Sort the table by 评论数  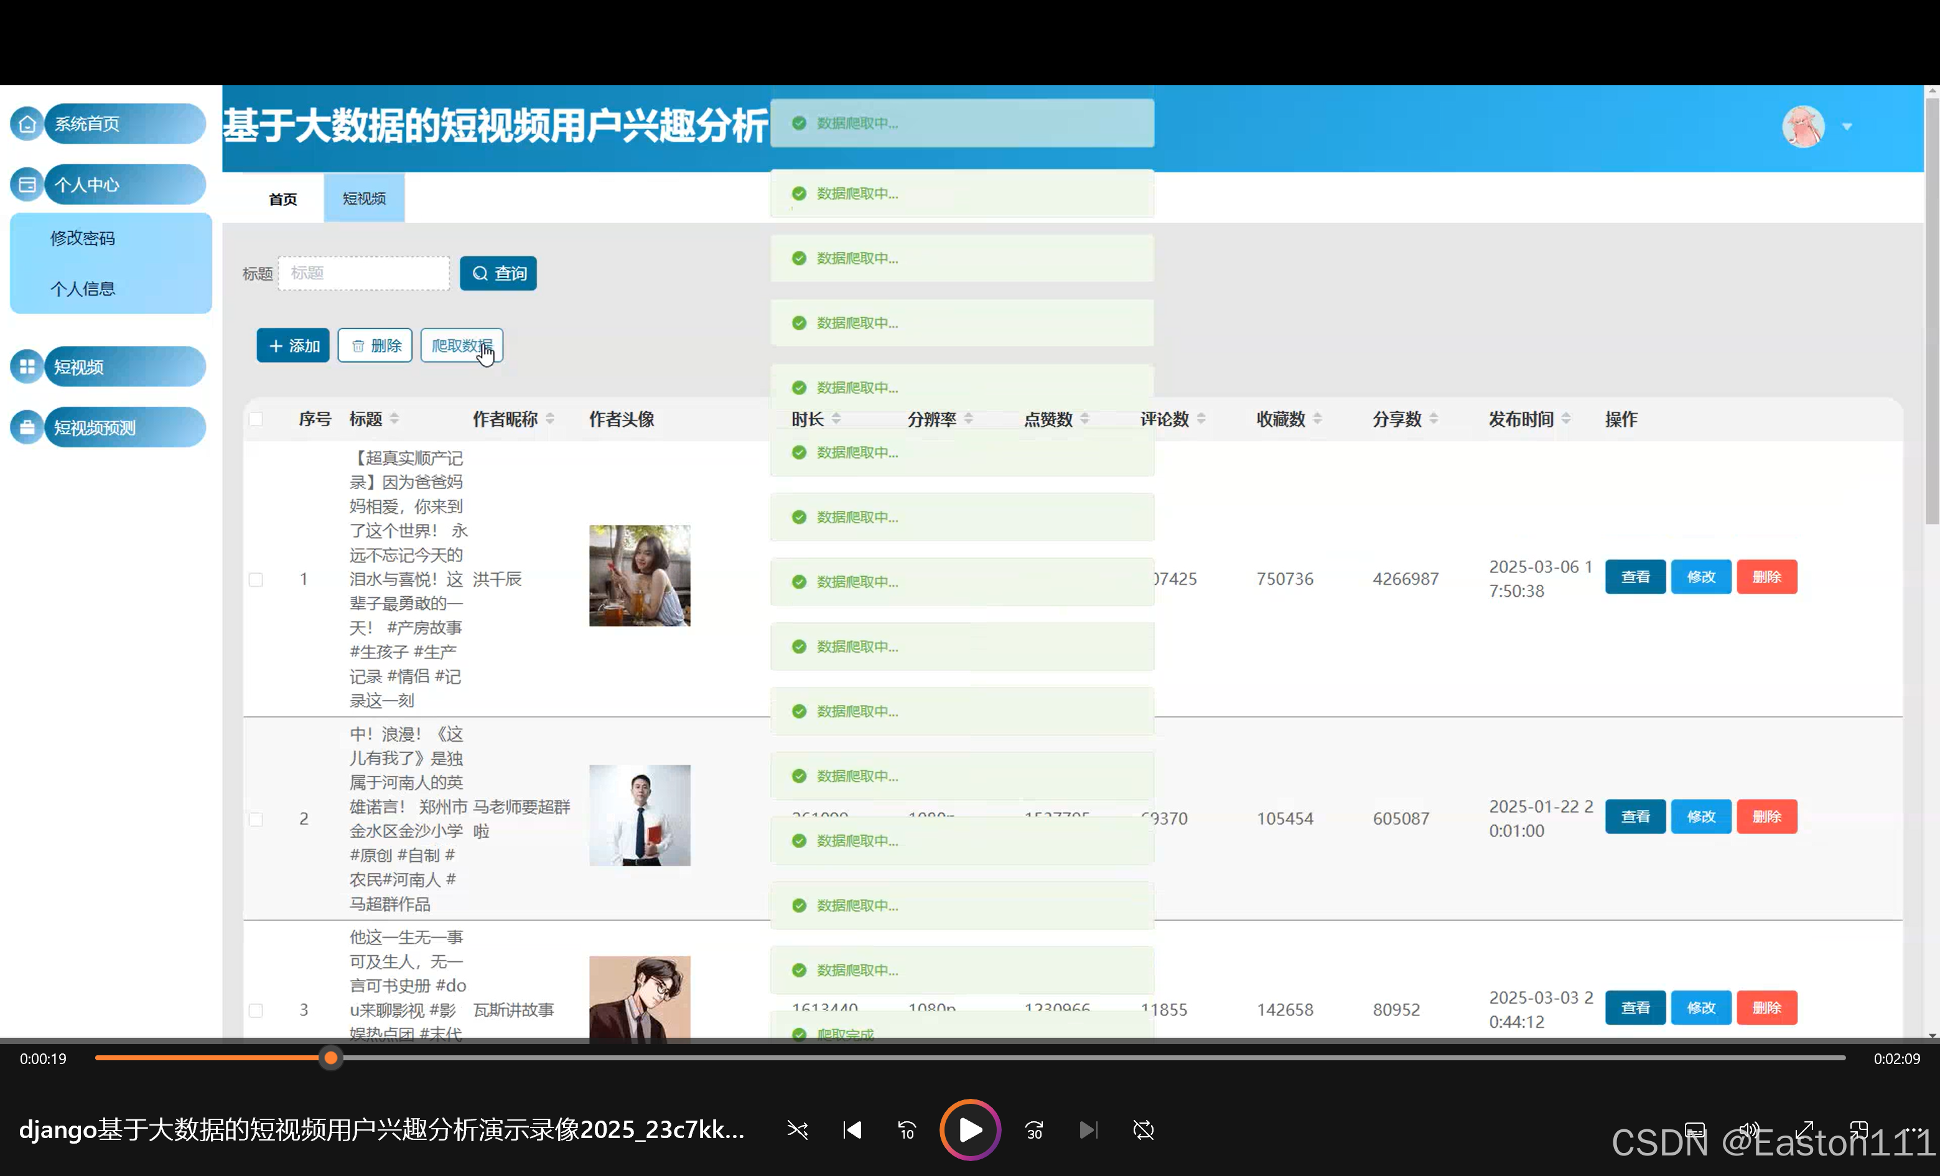pos(1201,419)
